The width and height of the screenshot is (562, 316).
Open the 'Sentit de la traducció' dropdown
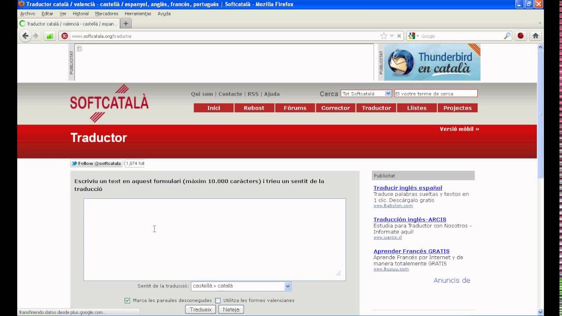click(241, 286)
